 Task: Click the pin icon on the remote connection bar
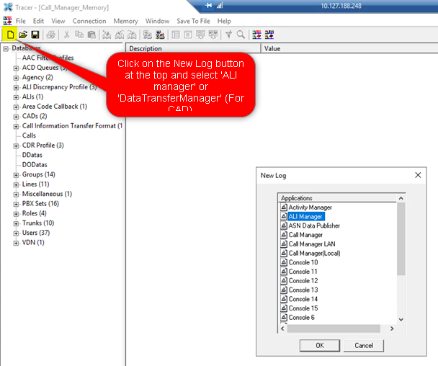click(x=208, y=5)
